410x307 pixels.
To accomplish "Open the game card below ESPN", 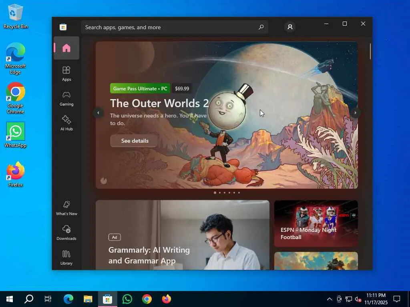I will pyautogui.click(x=316, y=261).
